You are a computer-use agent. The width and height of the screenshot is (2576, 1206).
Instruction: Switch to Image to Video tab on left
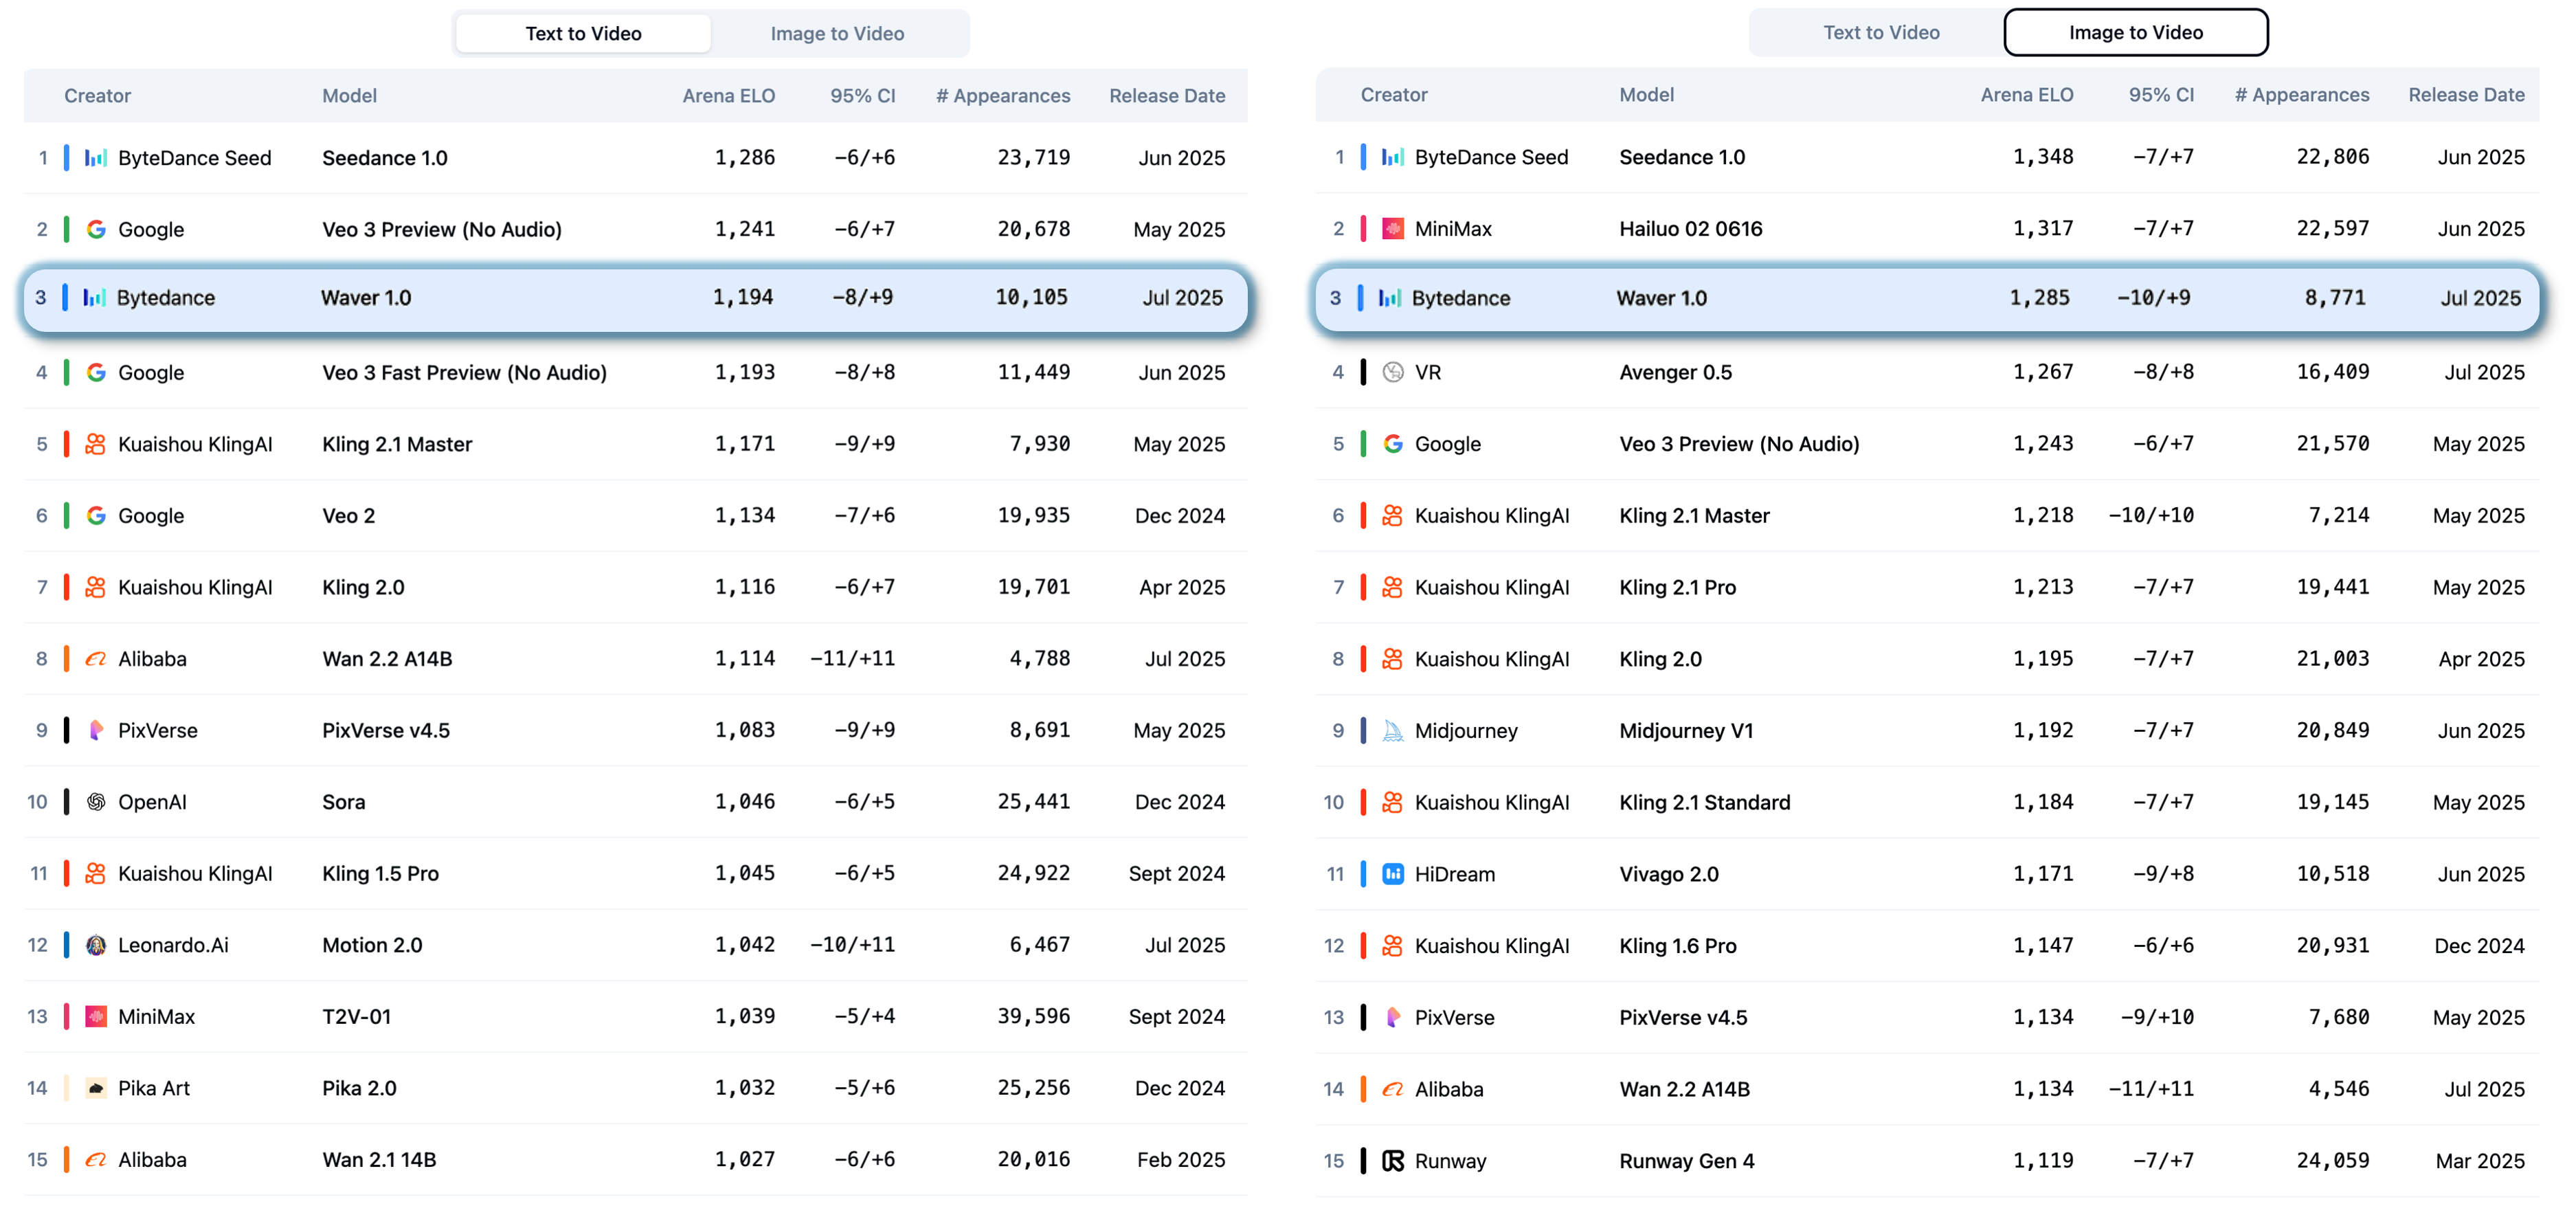pyautogui.click(x=837, y=33)
